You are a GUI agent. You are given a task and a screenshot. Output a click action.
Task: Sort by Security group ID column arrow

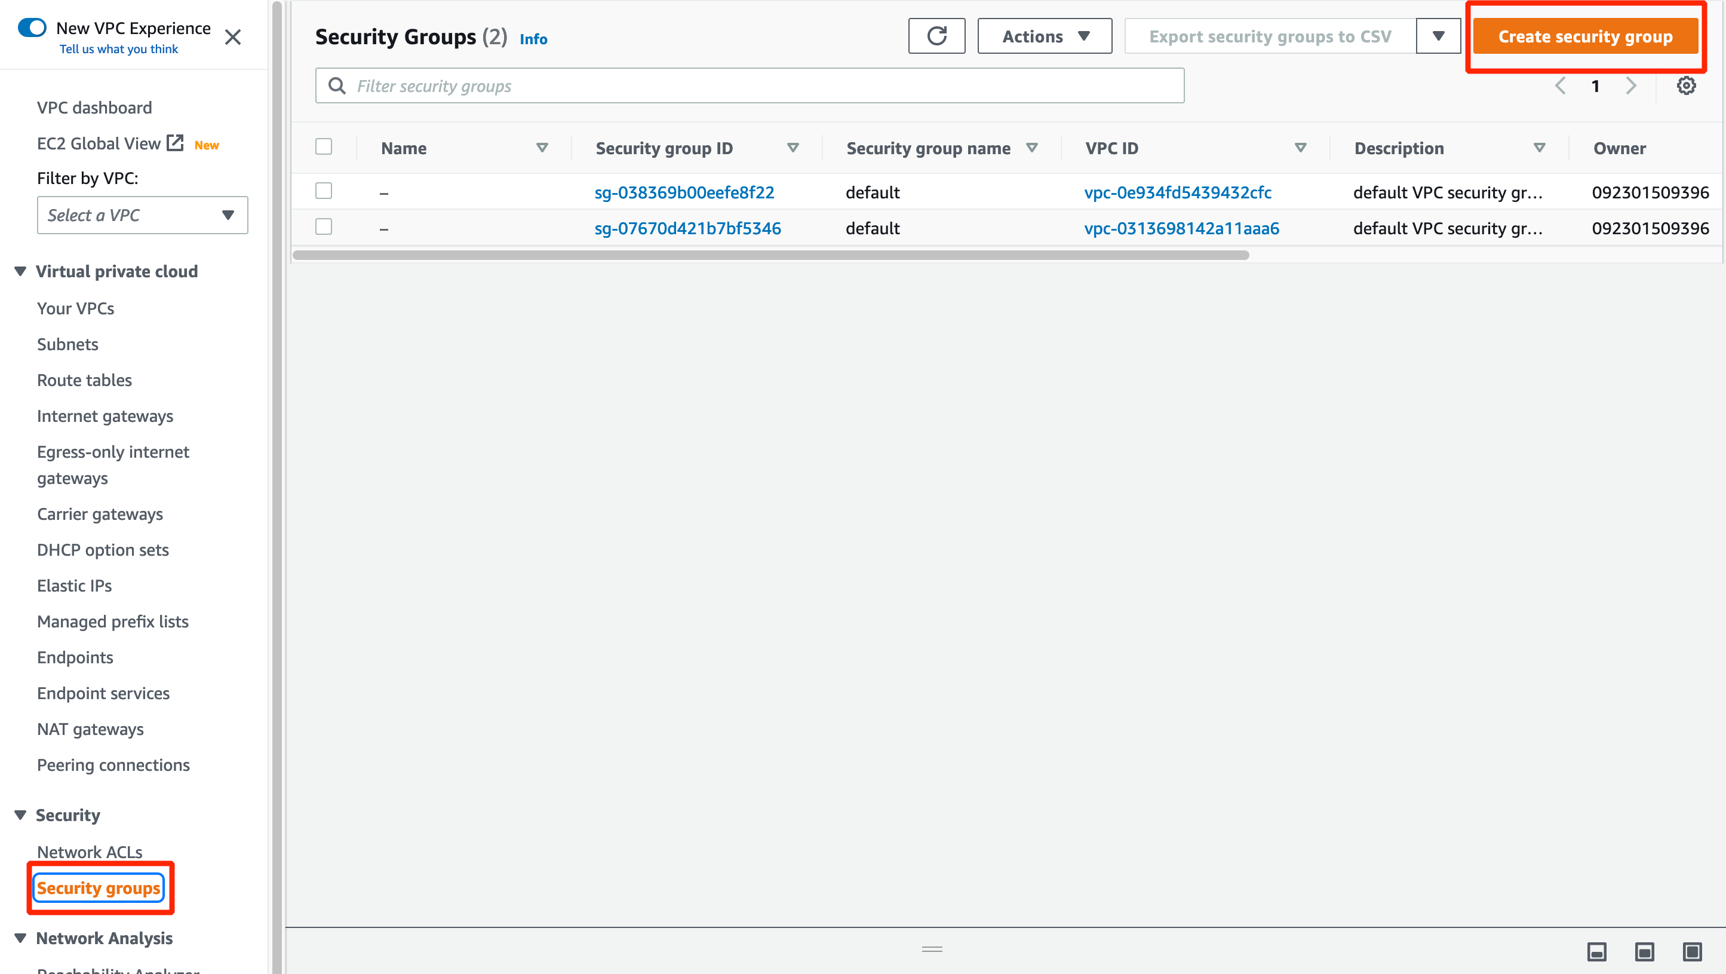(x=793, y=148)
